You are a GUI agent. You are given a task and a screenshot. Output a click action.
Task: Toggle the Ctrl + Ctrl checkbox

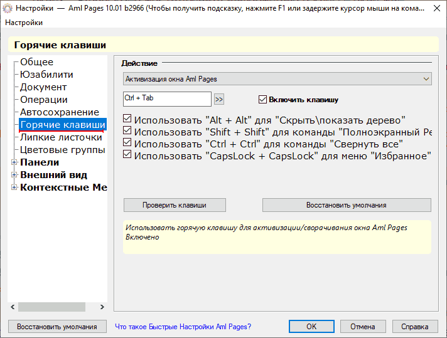pyautogui.click(x=127, y=142)
